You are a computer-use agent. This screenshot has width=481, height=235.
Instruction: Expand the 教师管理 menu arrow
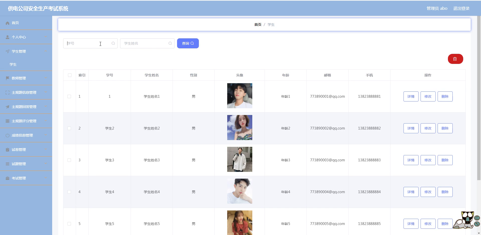pyautogui.click(x=46, y=78)
